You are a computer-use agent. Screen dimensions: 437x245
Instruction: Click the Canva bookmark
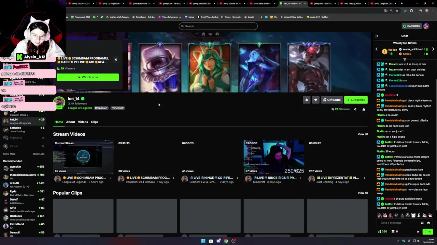click(189, 17)
